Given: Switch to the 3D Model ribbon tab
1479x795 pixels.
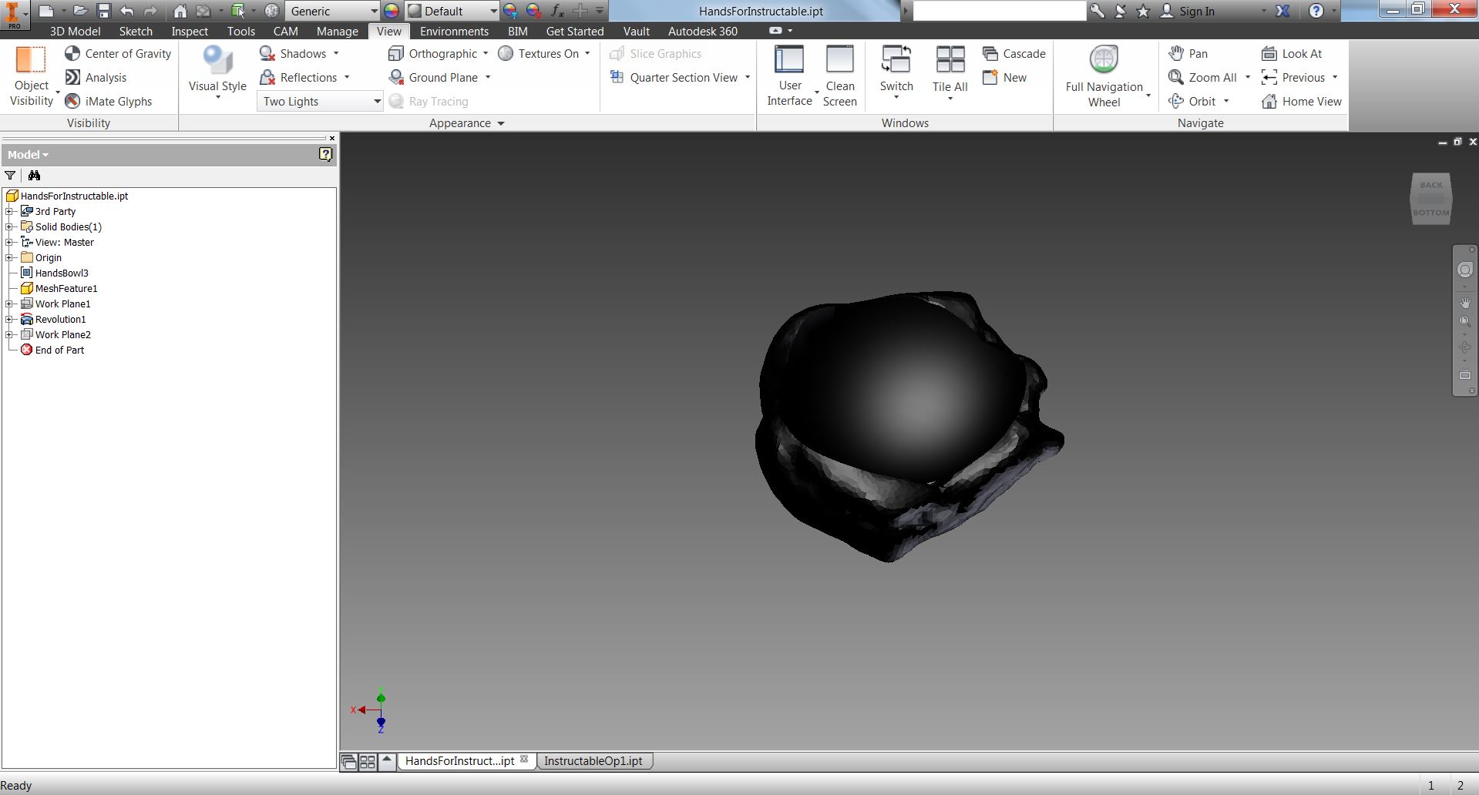Looking at the screenshot, I should (75, 31).
